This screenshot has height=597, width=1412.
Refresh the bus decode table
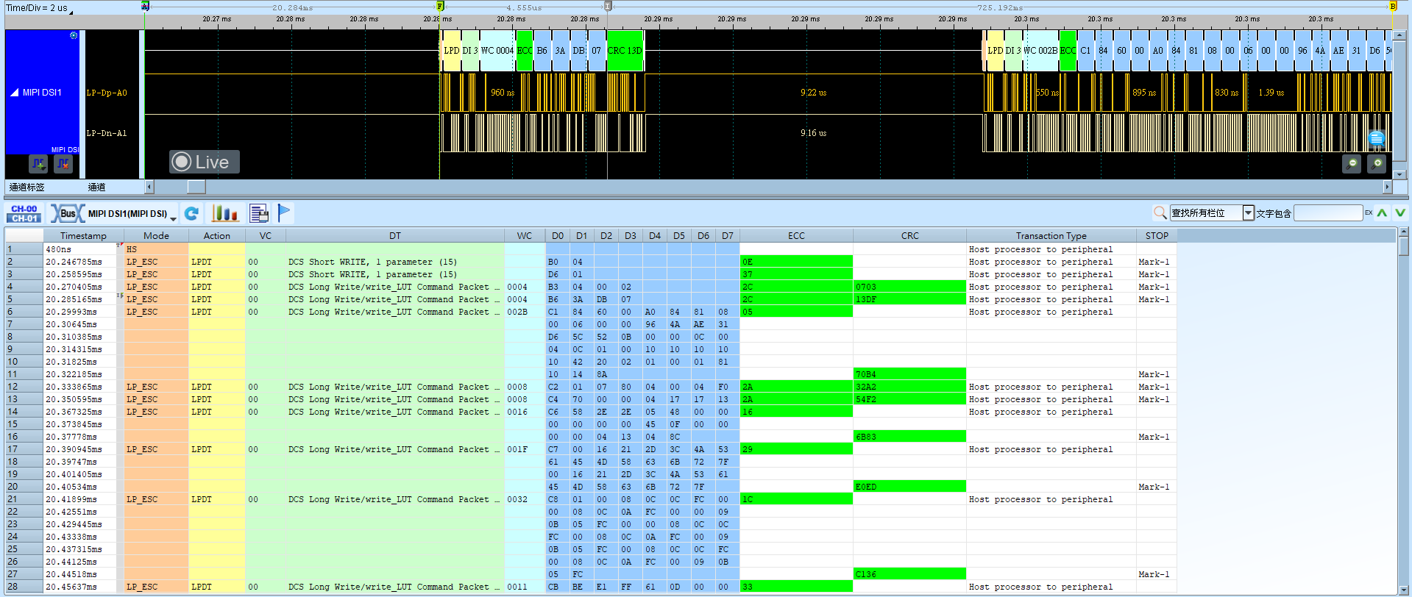(192, 214)
